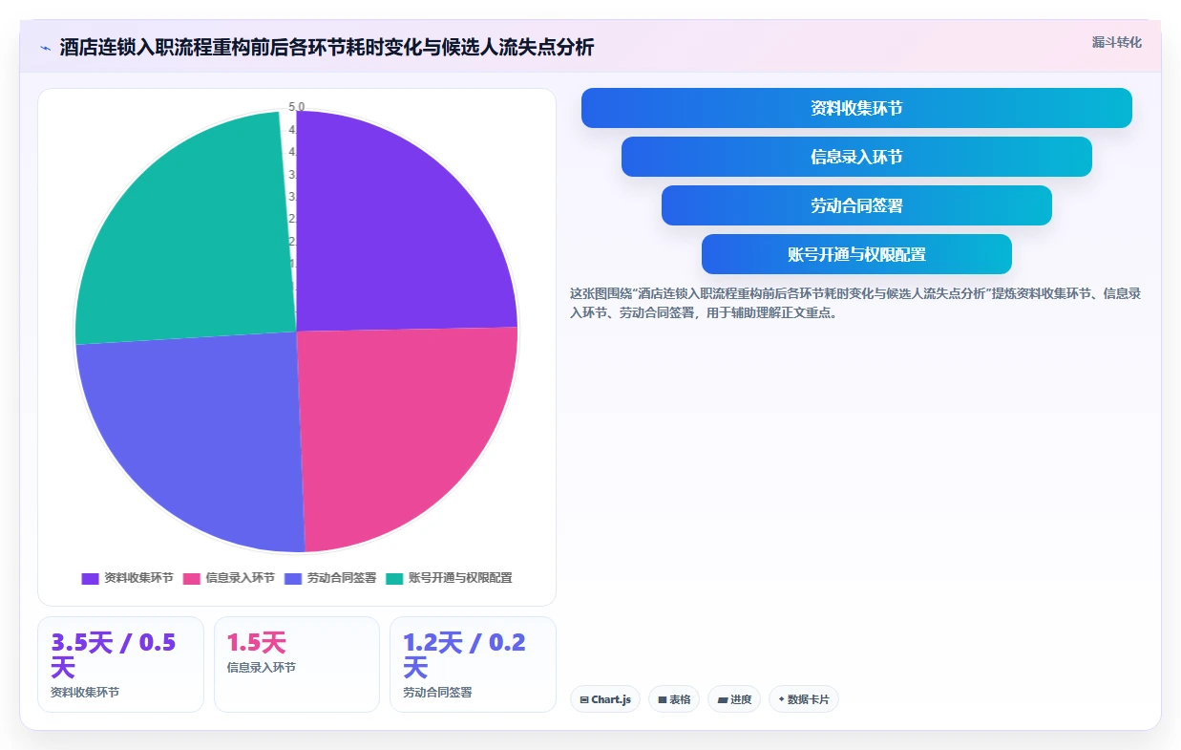This screenshot has height=750, width=1181.
Task: Open the 3.5天 / 0.5天 data card
Action: [x=120, y=664]
